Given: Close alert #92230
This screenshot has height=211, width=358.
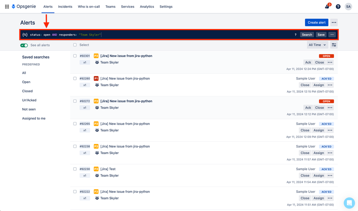Looking at the screenshot, I should click(305, 176).
